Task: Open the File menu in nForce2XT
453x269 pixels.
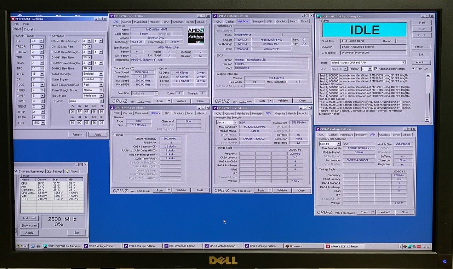Action: click(17, 24)
